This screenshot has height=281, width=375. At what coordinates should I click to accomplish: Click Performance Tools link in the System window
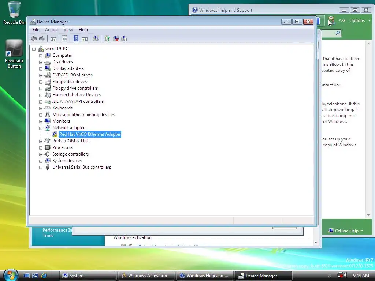click(x=57, y=233)
